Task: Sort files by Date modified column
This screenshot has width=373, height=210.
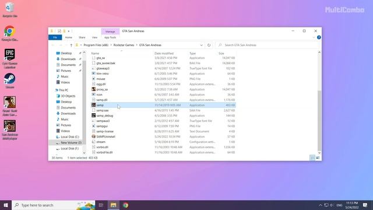Action: pos(164,53)
